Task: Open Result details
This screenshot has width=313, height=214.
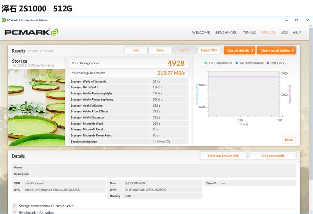Action: (240, 50)
